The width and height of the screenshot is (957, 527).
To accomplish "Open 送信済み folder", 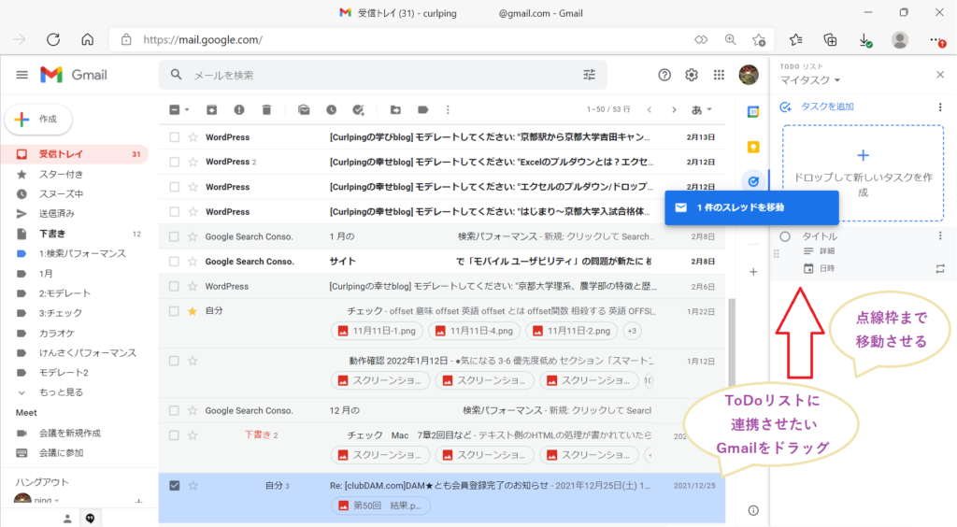I will click(x=75, y=213).
